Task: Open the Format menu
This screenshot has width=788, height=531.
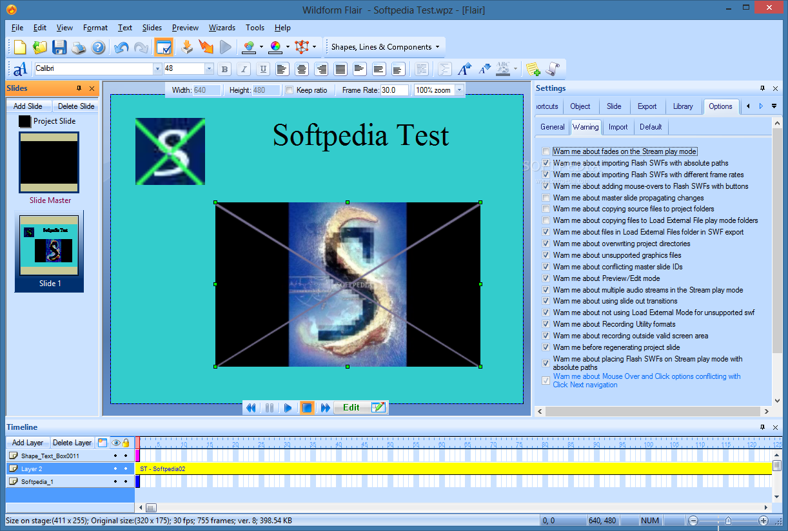Action: coord(95,28)
